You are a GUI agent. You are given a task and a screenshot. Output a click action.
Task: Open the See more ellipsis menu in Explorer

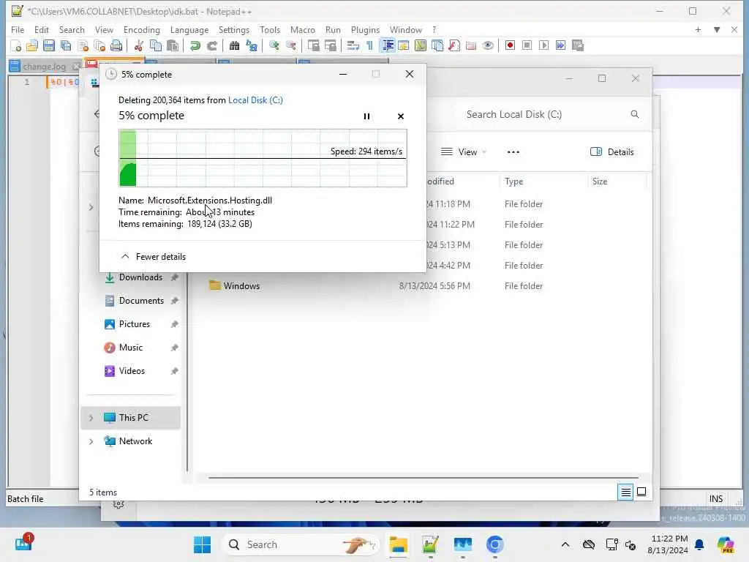[x=513, y=152]
